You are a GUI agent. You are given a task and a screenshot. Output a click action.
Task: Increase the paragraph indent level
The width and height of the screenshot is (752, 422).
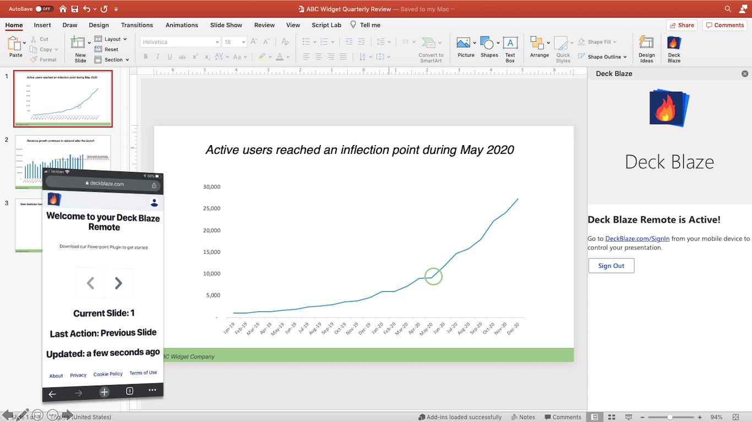coord(362,42)
